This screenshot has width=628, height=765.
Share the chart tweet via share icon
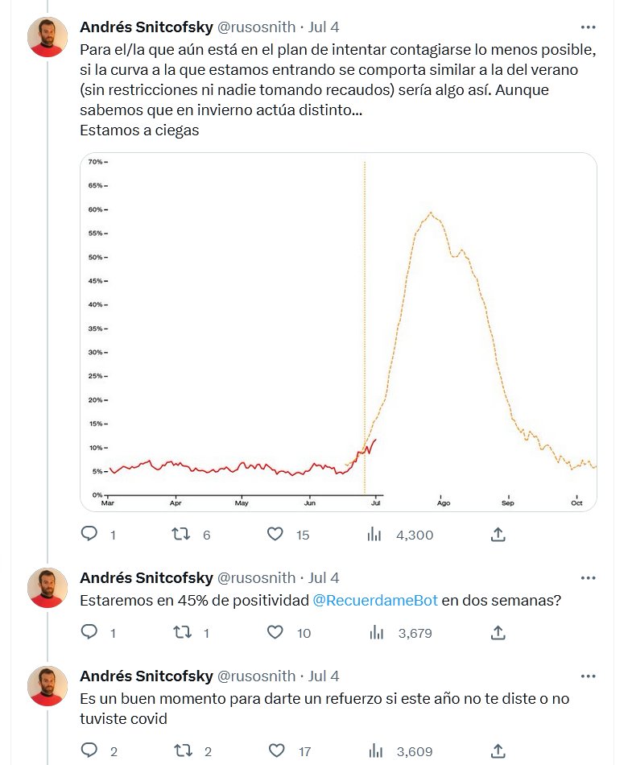tap(498, 534)
